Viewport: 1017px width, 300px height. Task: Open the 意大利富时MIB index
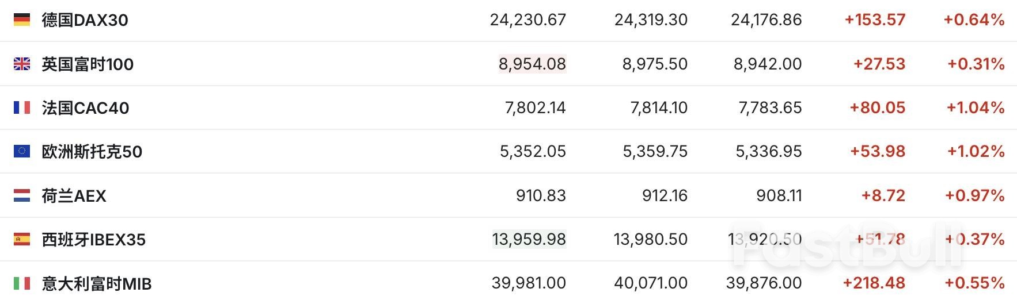click(96, 283)
